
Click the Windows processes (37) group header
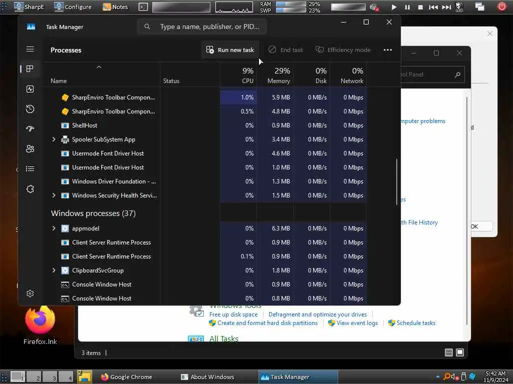93,213
